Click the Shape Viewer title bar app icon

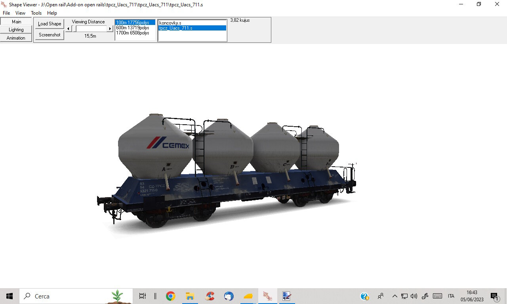[4, 4]
